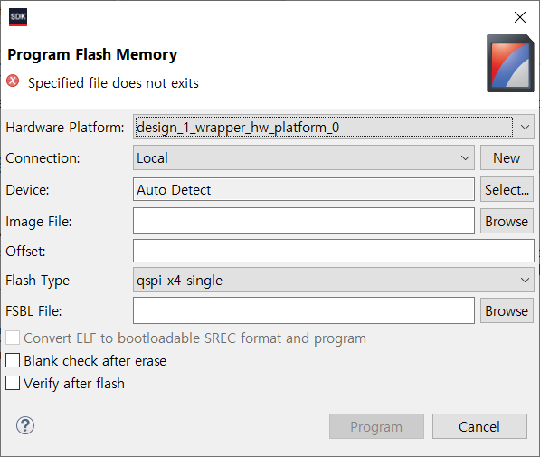Open the Connection dropdown showing Local
The height and width of the screenshot is (457, 540).
[304, 157]
